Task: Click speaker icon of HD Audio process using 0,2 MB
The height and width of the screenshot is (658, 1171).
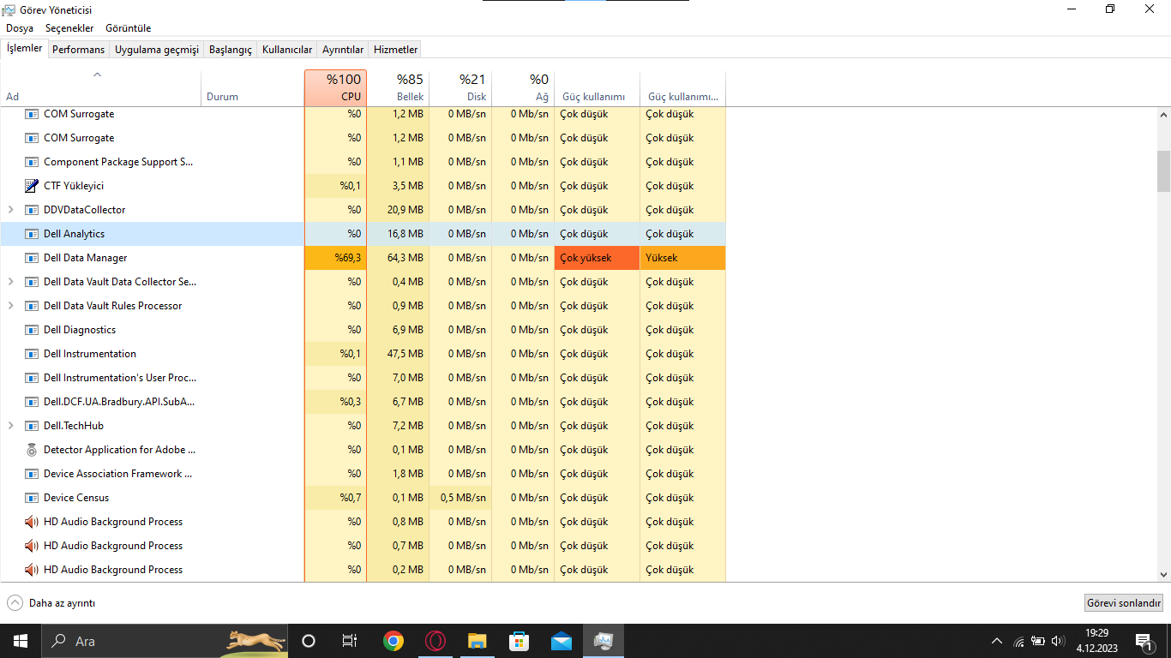Action: pyautogui.click(x=32, y=570)
